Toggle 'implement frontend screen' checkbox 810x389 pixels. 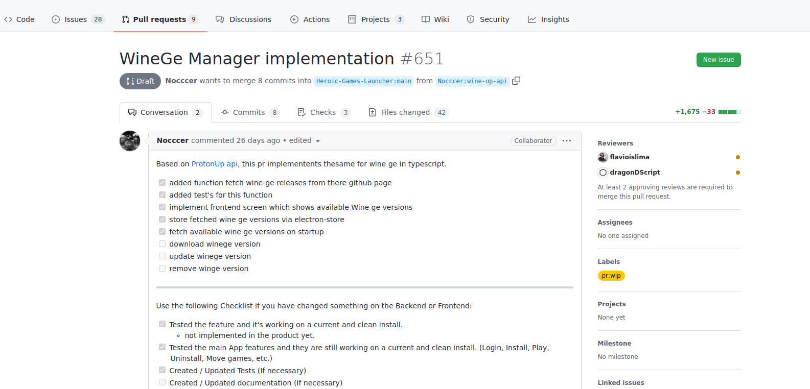(x=162, y=207)
